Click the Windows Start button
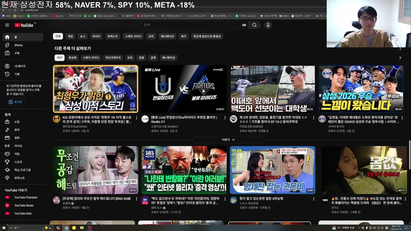Viewport: 411px width, 231px height. (4, 228)
